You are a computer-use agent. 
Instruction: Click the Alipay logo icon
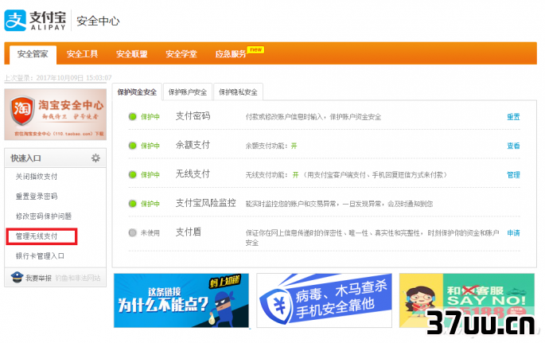point(15,21)
